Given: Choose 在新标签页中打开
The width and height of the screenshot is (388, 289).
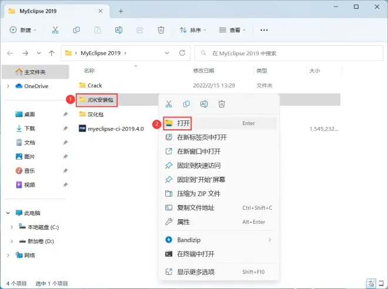Looking at the screenshot, I should coord(219,137).
